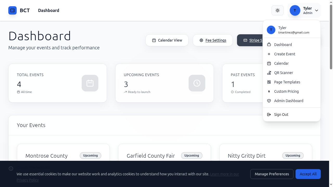Choose Create Event from the menu
Image resolution: width=333 pixels, height=187 pixels.
(x=285, y=54)
